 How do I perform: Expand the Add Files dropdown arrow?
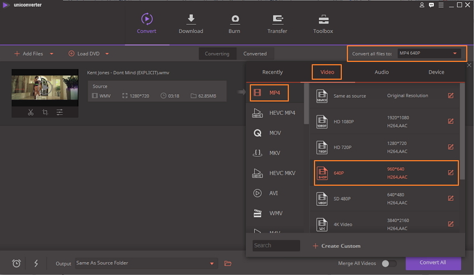pyautogui.click(x=52, y=54)
